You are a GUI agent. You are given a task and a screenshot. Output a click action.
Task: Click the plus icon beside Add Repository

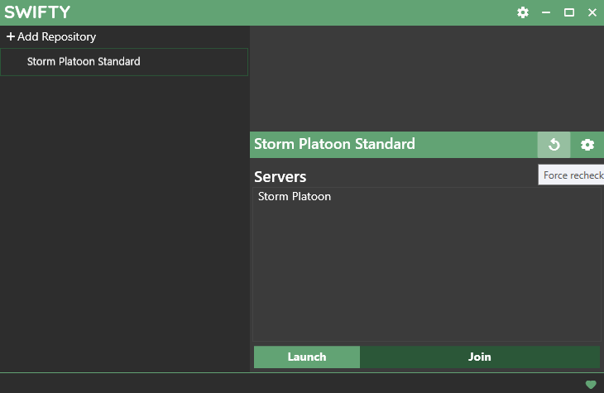tap(11, 37)
